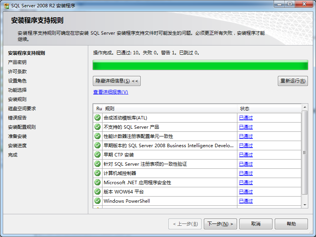Close the SQL Server 2008 R2 installer
Image resolution: width=316 pixels, height=237 pixels.
click(x=304, y=4)
